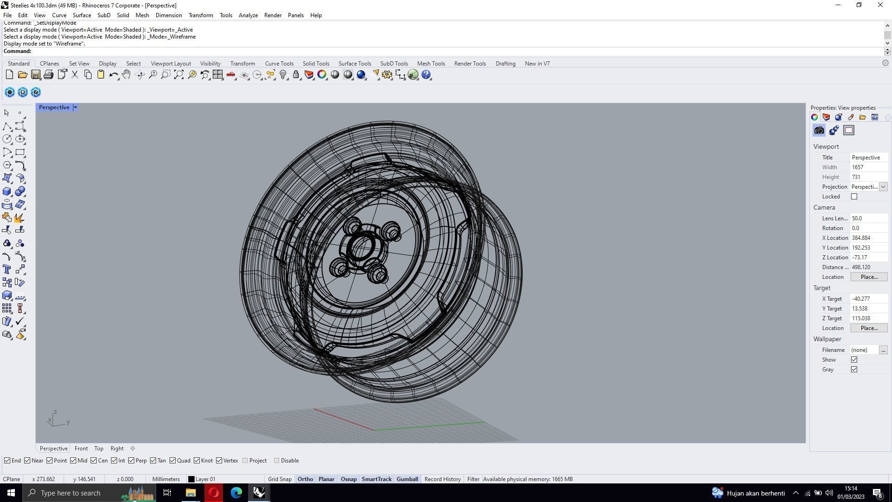892x502 pixels.
Task: Open the camera view properties icon
Action: tap(819, 131)
